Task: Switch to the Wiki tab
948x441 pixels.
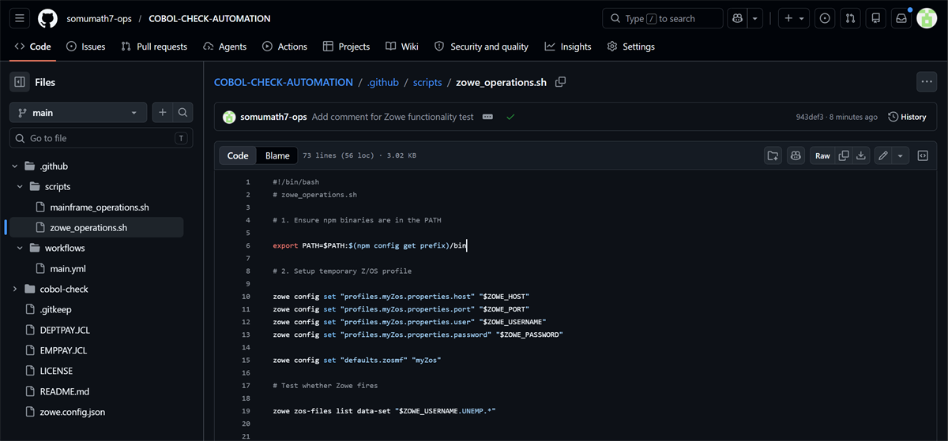Action: (401, 47)
